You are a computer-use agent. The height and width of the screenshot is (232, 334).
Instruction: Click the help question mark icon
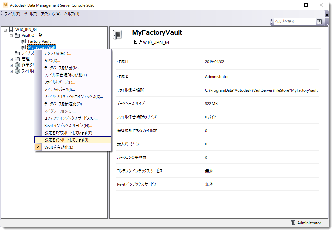pos(319,22)
